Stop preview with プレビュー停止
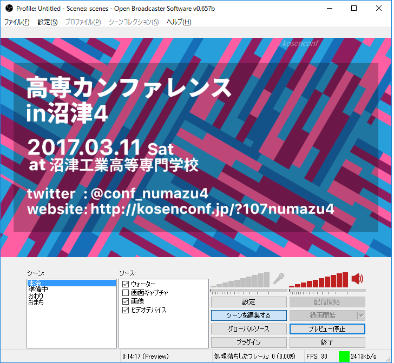The height and width of the screenshot is (363, 394). pyautogui.click(x=327, y=329)
